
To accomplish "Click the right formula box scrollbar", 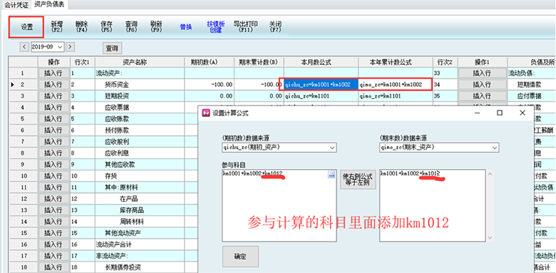I will pos(490,205).
